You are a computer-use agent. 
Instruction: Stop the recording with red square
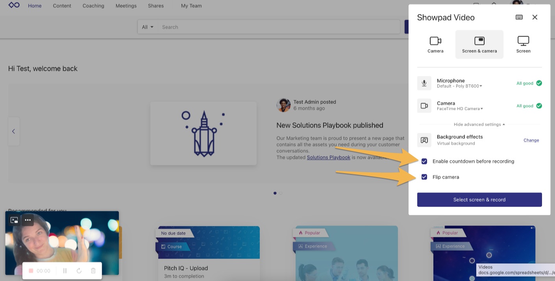click(x=31, y=271)
